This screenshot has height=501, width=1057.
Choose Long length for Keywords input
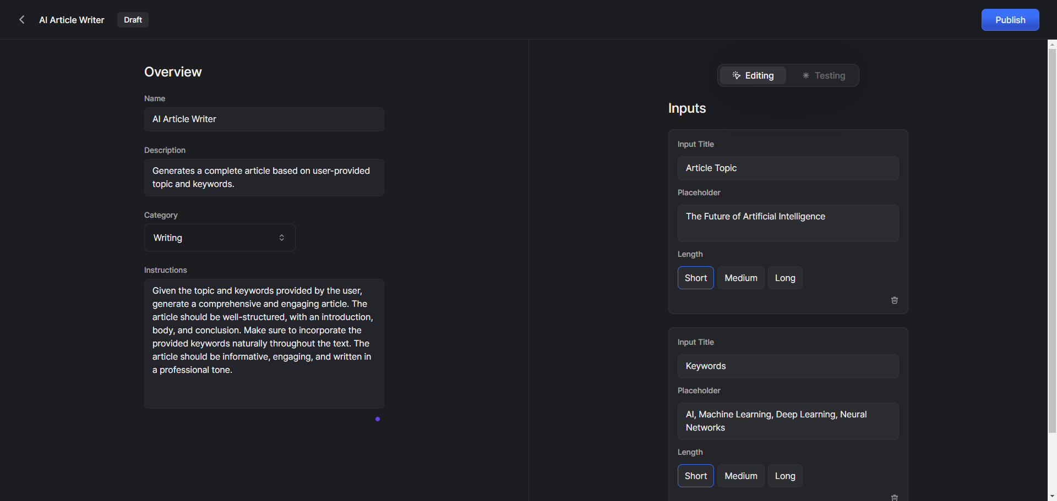784,476
